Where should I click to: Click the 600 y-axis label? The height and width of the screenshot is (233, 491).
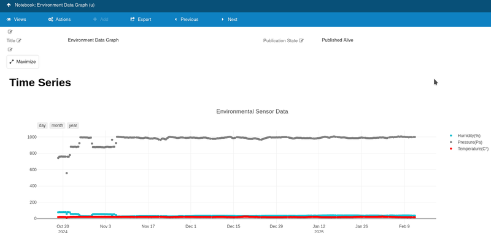[x=34, y=169]
